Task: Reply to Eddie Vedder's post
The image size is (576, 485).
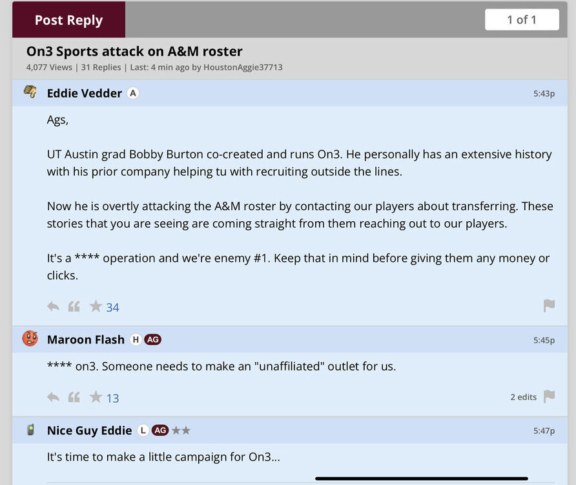Action: (53, 307)
